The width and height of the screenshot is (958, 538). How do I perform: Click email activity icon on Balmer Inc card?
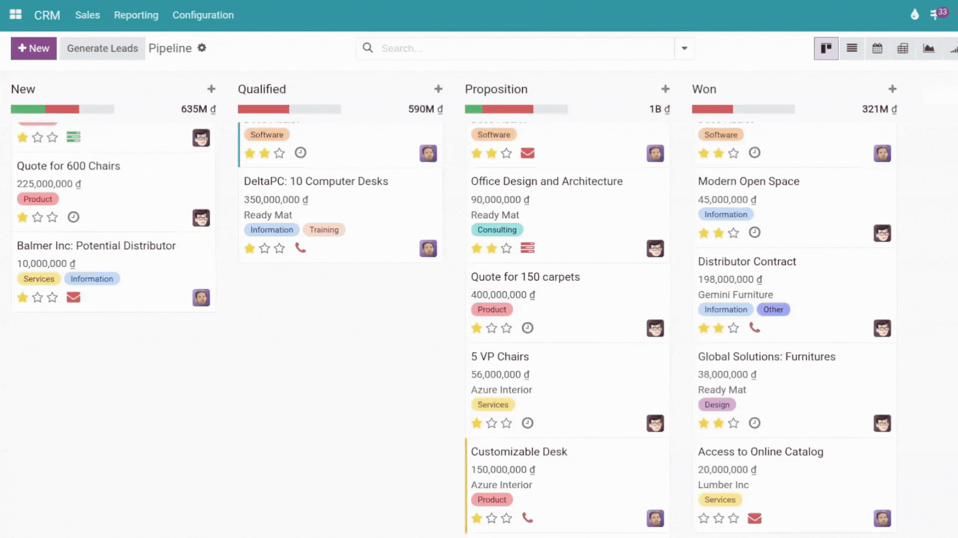73,297
